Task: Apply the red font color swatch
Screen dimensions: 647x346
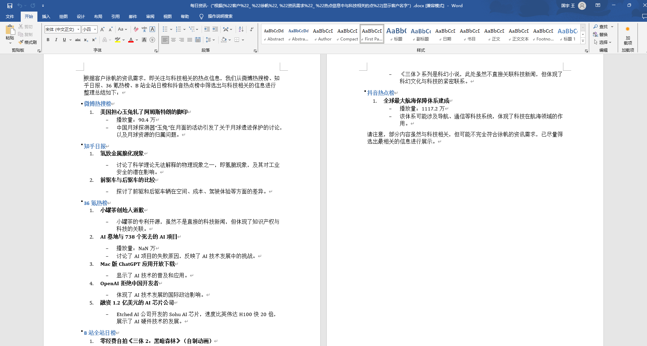Action: click(x=131, y=40)
